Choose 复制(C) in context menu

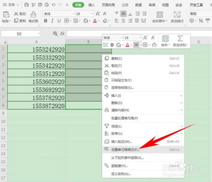(x=143, y=59)
